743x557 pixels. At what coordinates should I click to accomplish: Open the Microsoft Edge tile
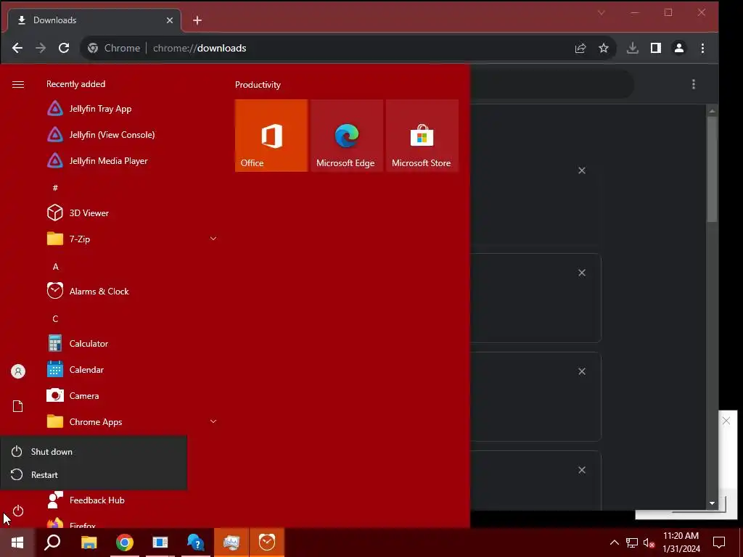(x=346, y=136)
